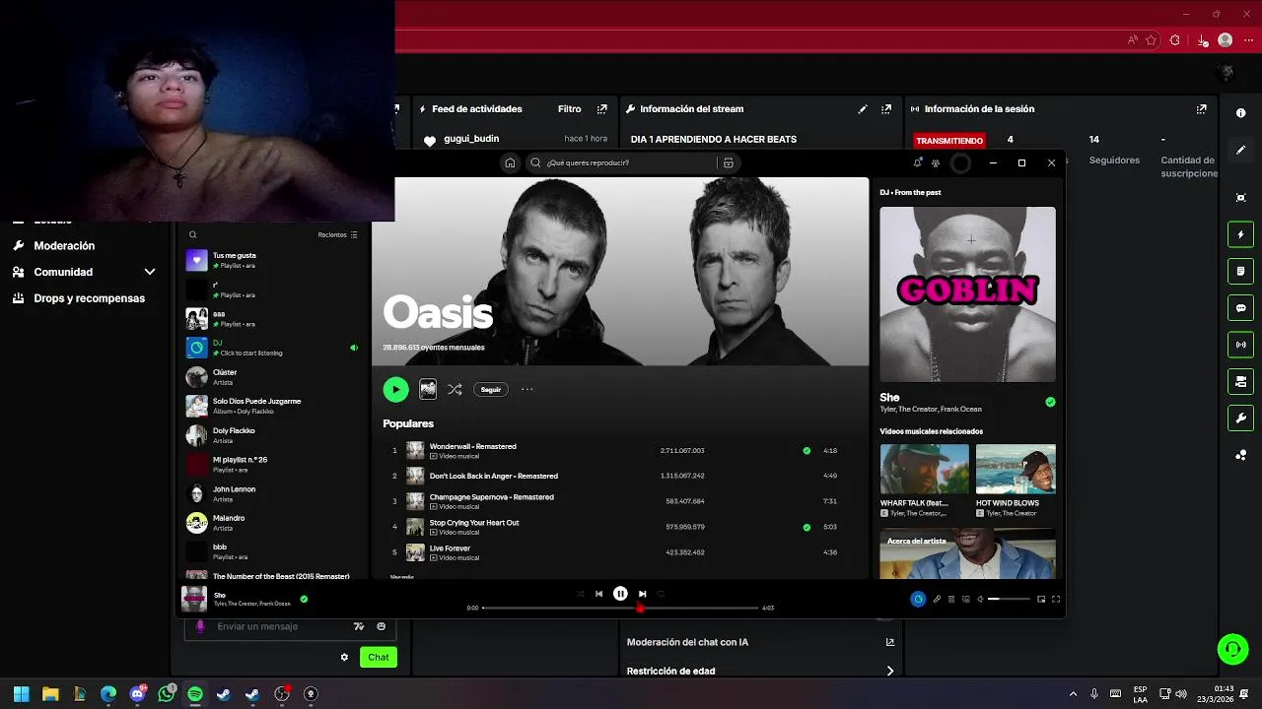Screen dimensions: 1262x709
Task: Seek on the song progress bar
Action: [620, 608]
